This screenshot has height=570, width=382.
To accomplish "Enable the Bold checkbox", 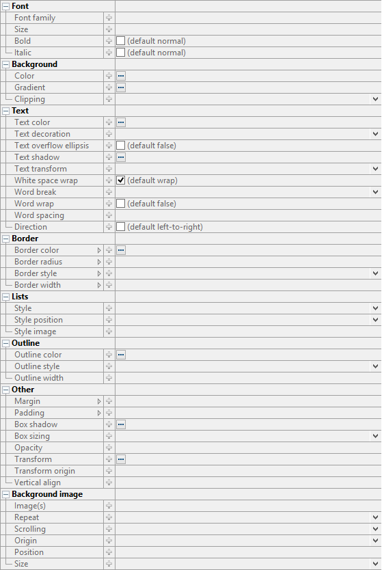I will [121, 41].
